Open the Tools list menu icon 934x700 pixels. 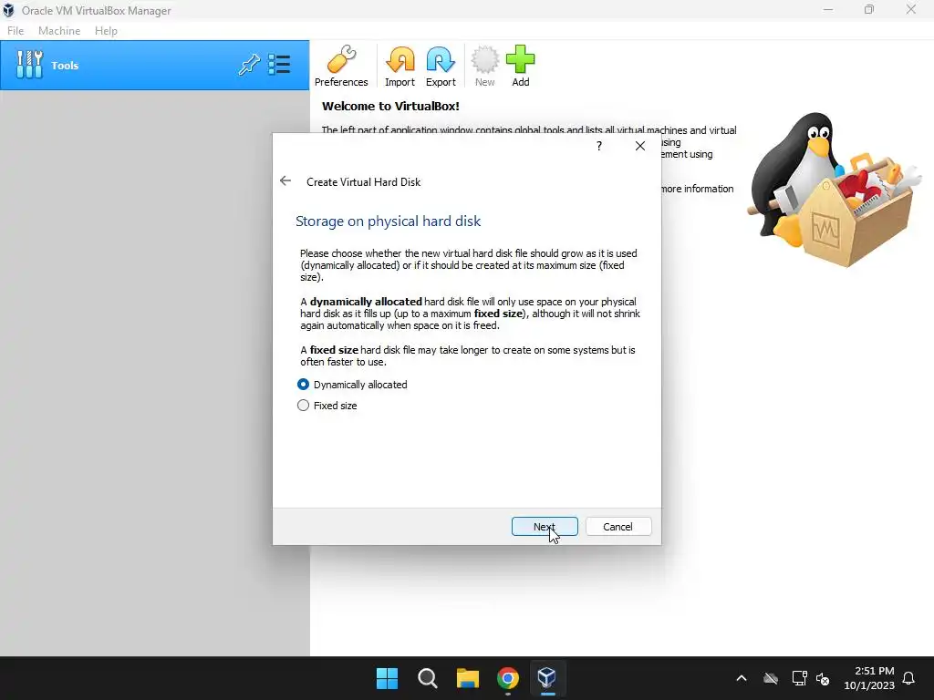[x=279, y=65]
